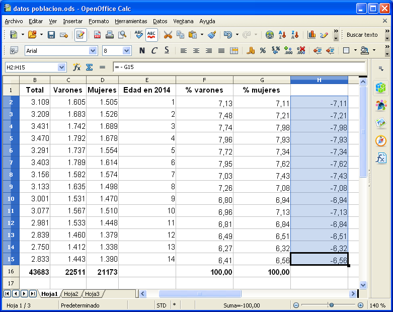Export directly as PDF
The width and height of the screenshot is (393, 312).
pos(97,35)
